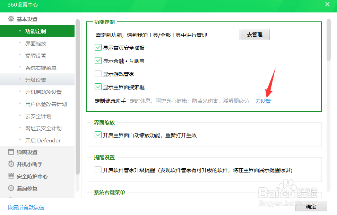
Task: Toggle 显示主界面搜索框 checkbox
Action: (x=98, y=87)
